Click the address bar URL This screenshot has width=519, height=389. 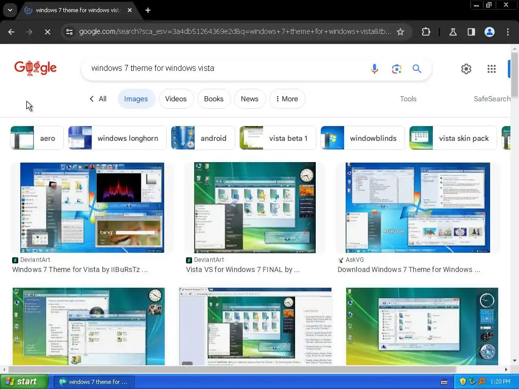(235, 32)
